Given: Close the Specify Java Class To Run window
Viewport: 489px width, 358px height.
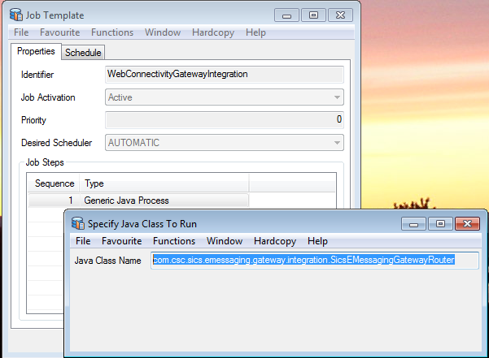Looking at the screenshot, I should click(468, 224).
